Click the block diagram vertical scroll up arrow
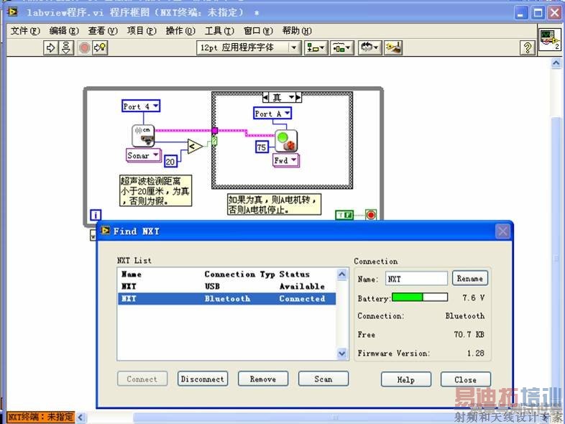The width and height of the screenshot is (565, 424). click(x=556, y=63)
